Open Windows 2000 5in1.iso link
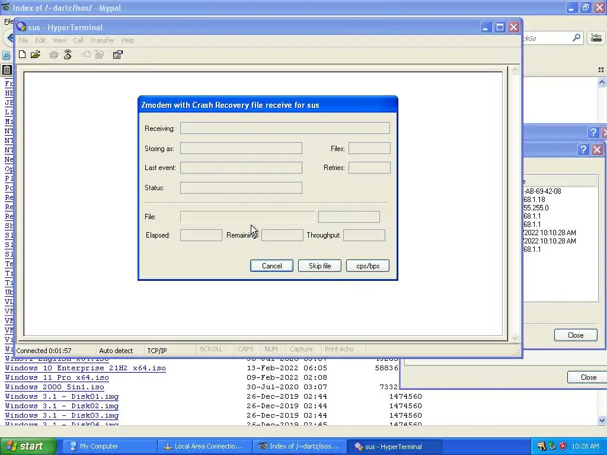 [x=55, y=387]
